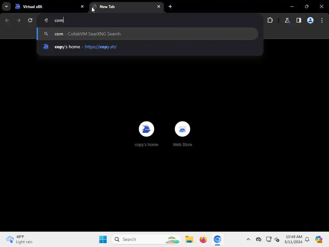This screenshot has height=247, width=329.
Task: Launch Copilot preview from taskbar corner
Action: coord(319,239)
